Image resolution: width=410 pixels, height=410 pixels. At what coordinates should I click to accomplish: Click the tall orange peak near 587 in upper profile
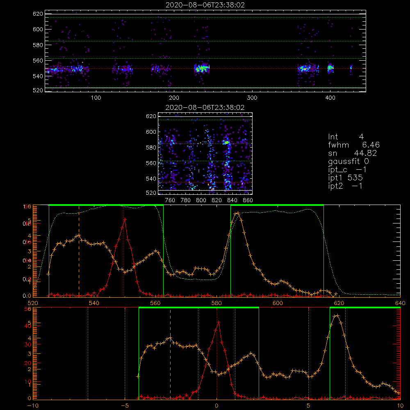237,213
